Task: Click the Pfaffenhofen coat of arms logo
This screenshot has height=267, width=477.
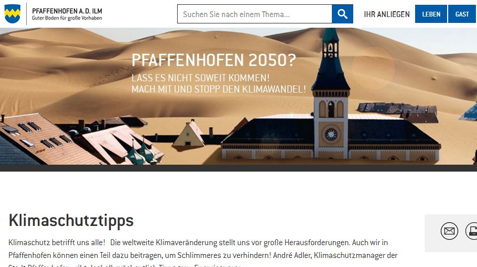Action: click(12, 14)
